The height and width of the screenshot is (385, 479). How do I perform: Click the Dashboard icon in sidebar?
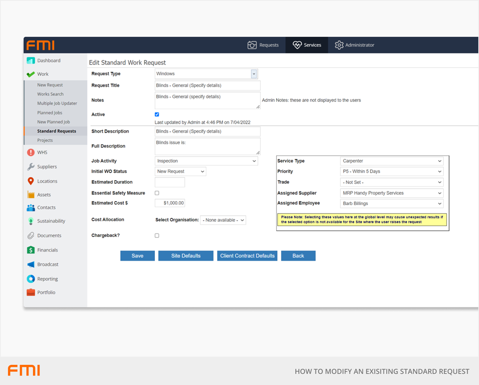pos(30,60)
